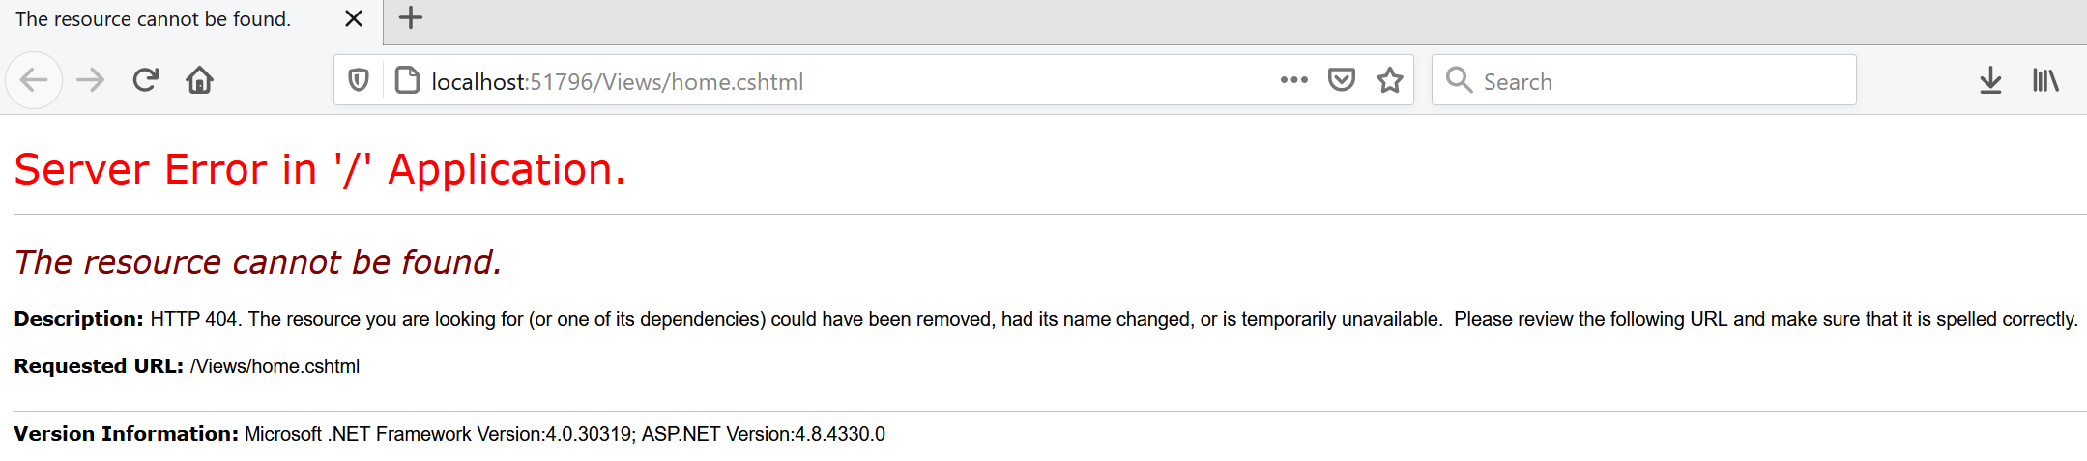The width and height of the screenshot is (2087, 461).
Task: Close the current browser tab
Action: (354, 19)
